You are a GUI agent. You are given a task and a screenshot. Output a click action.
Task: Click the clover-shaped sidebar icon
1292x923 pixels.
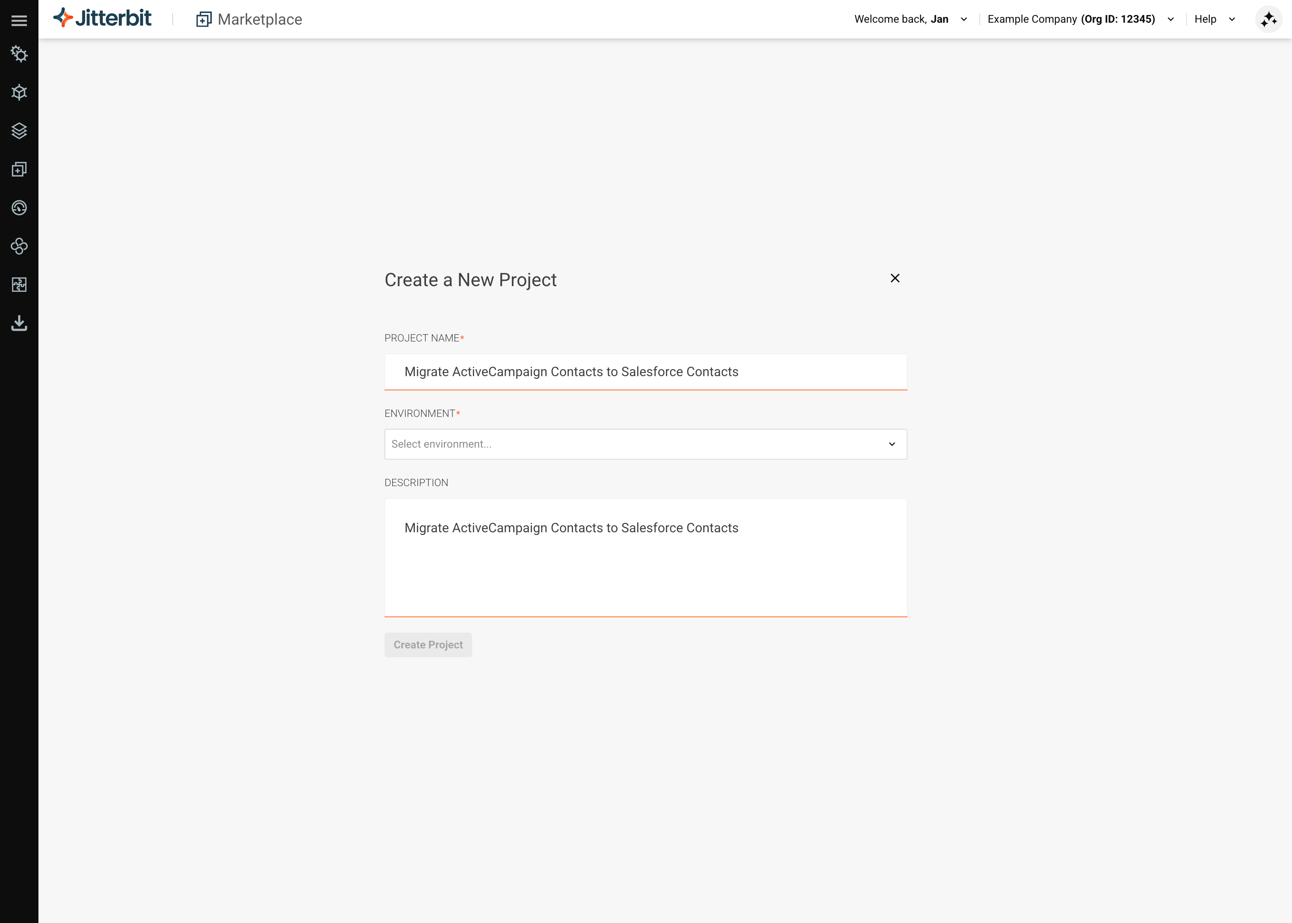(x=19, y=246)
